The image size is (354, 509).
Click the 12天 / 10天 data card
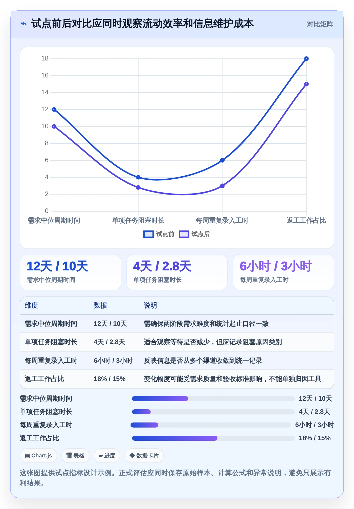click(71, 272)
